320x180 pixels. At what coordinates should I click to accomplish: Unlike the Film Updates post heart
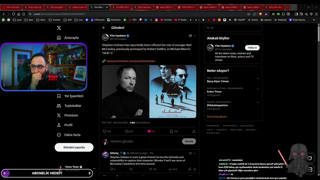point(149,131)
